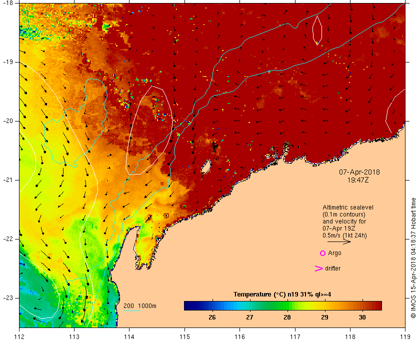The image size is (420, 340).
Task: Click the '0.5m/s (1kt 24h)' text
Action: tap(344, 235)
